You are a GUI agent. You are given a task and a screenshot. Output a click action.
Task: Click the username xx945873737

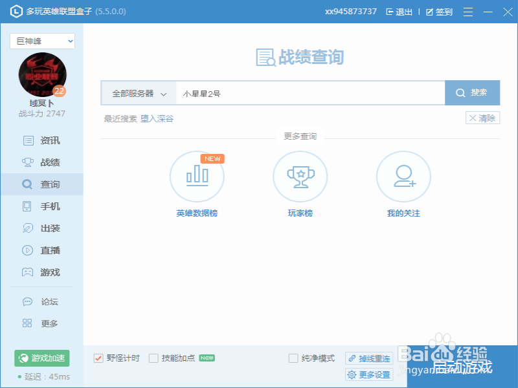tap(350, 12)
